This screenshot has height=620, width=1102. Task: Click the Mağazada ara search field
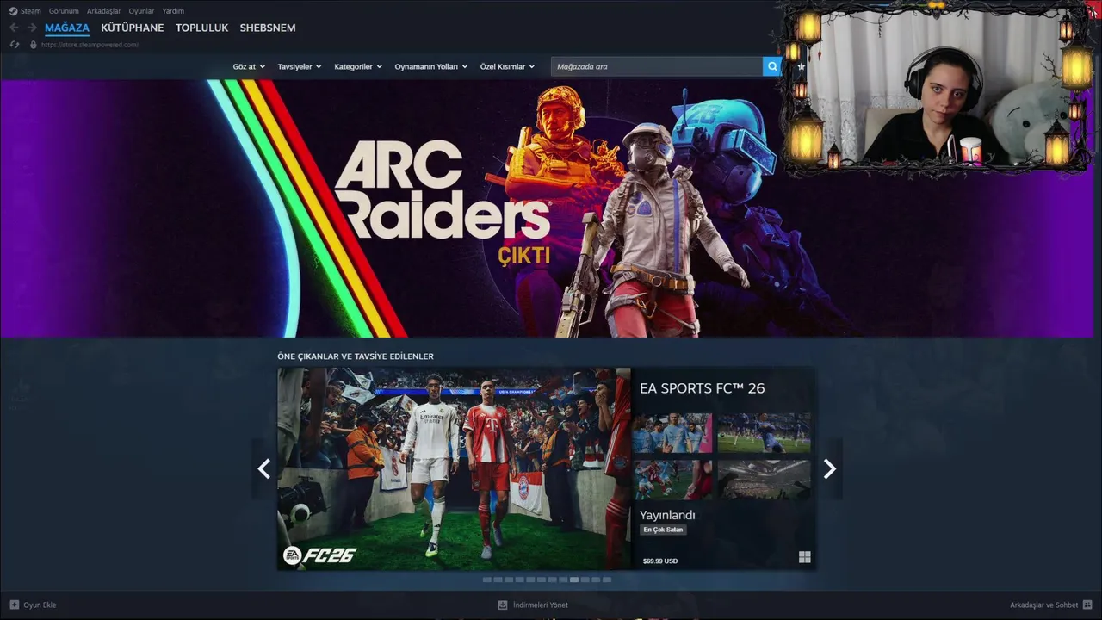(x=657, y=66)
